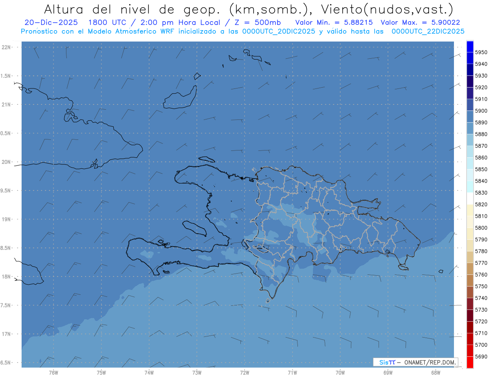Click 'Valor Max. = 5.90022'
Screen dimensions: 489x378
[x=420, y=22]
